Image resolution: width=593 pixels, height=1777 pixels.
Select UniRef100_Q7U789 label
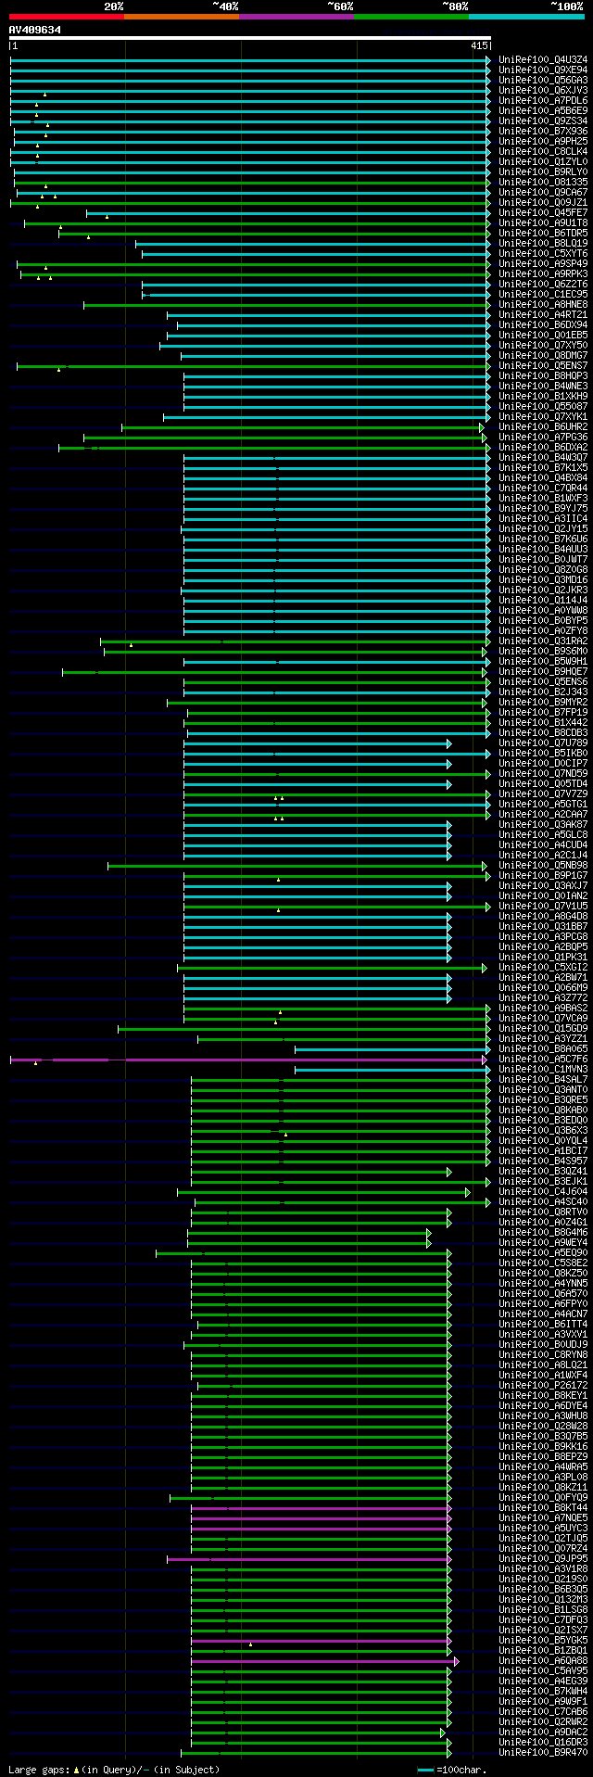tap(543, 743)
